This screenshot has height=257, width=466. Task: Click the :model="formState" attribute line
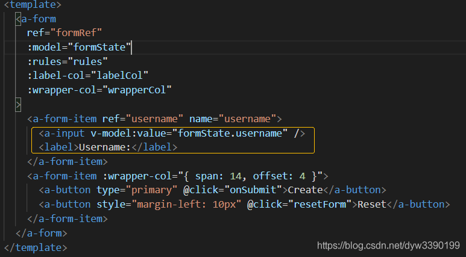(x=79, y=47)
